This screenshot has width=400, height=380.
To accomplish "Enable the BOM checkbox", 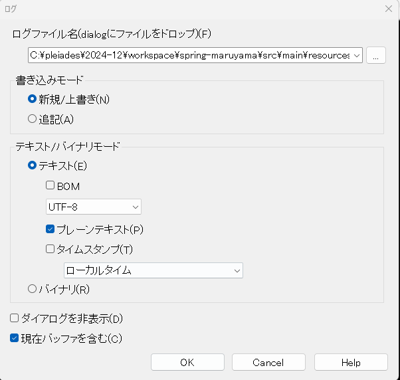I will pyautogui.click(x=50, y=186).
